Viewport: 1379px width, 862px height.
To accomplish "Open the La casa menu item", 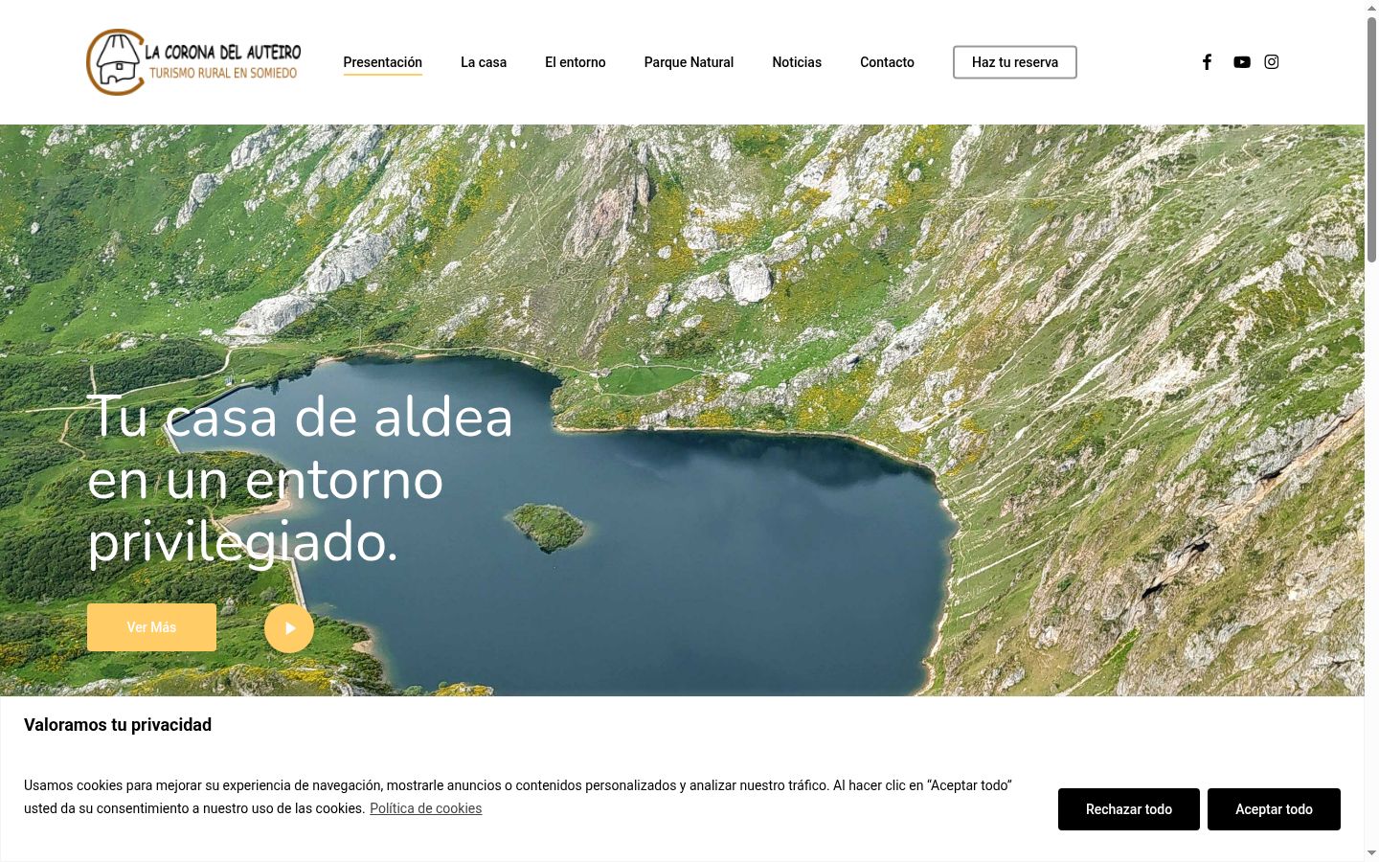I will click(484, 62).
